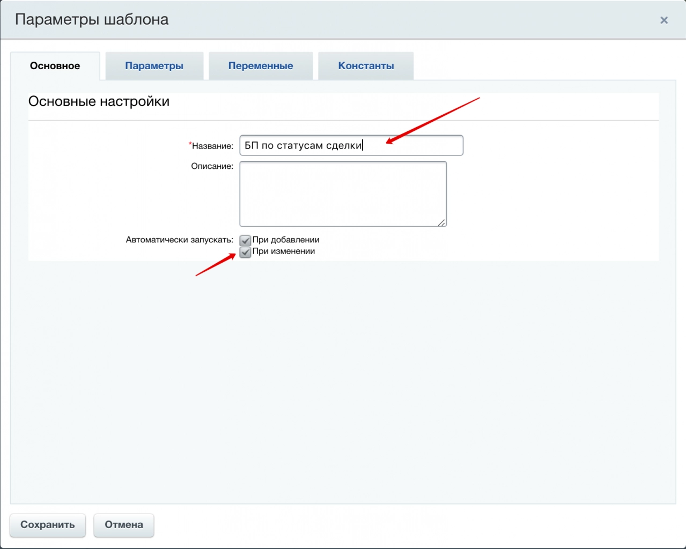
Task: Select the Константы tab
Action: 366,66
